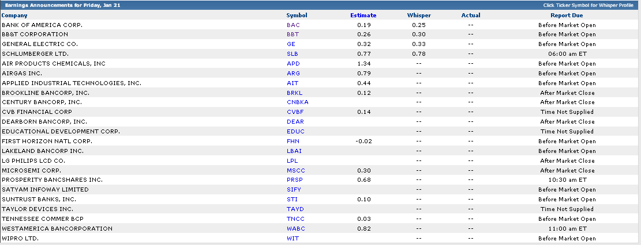641x245 pixels.
Task: Select SCHLUMBERGER LTD. company name
Action: coord(35,54)
